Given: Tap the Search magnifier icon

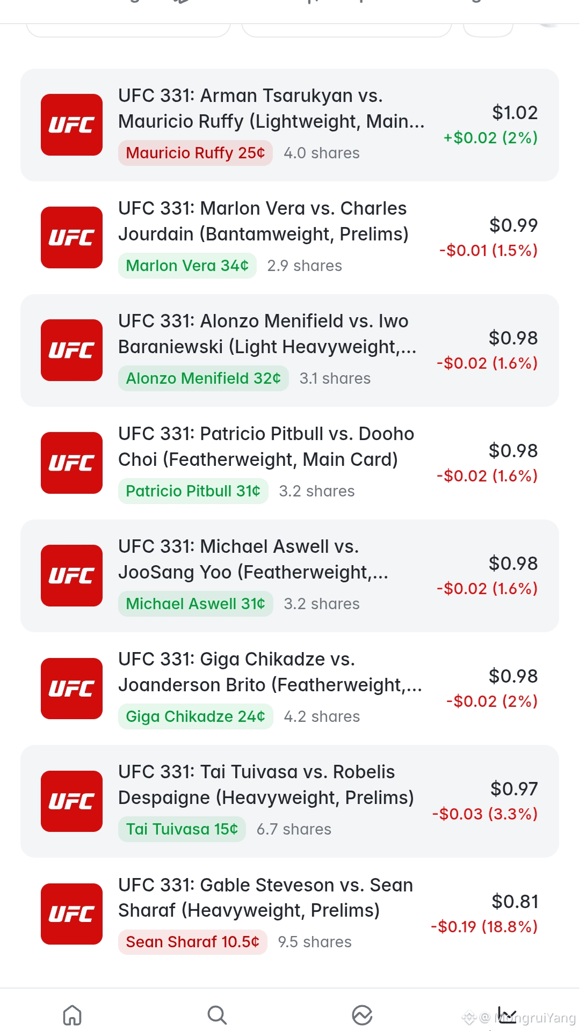Looking at the screenshot, I should (x=217, y=1015).
